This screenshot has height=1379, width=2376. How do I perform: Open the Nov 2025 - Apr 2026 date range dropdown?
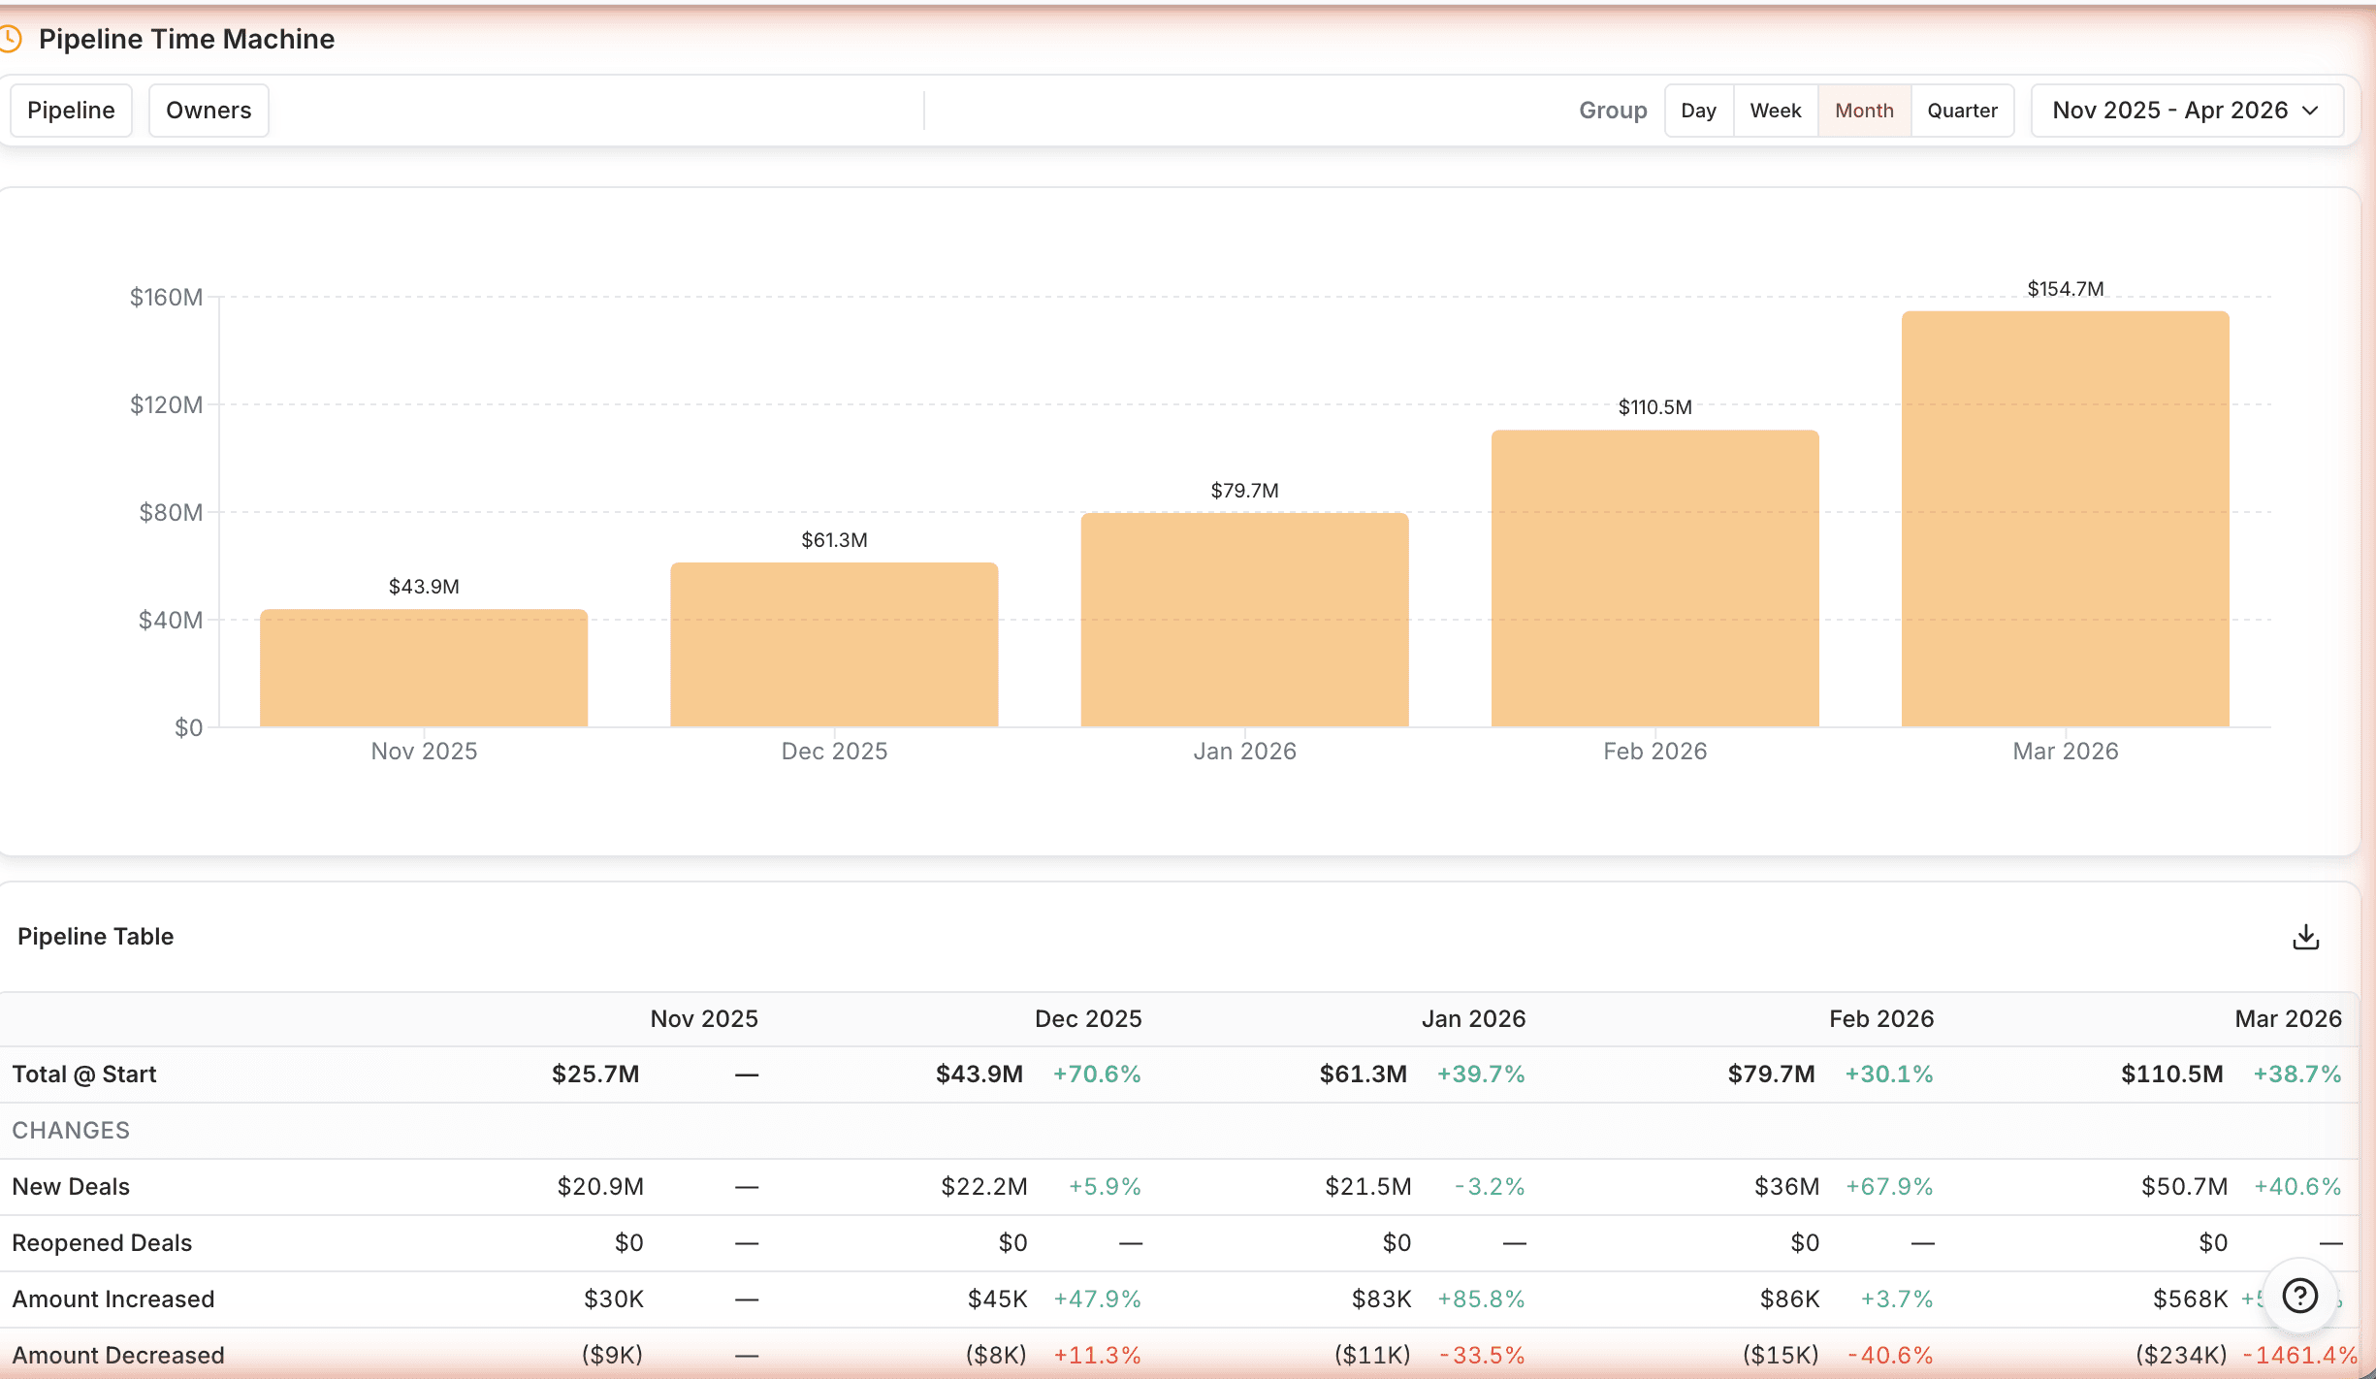pyautogui.click(x=2170, y=111)
